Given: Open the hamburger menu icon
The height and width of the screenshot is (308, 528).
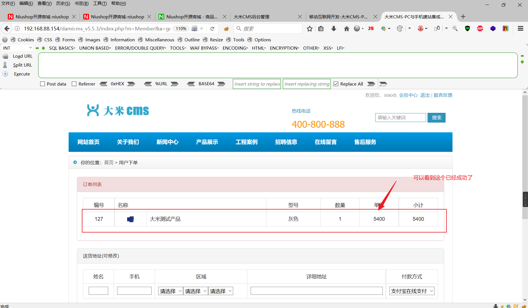Looking at the screenshot, I should pos(520,28).
